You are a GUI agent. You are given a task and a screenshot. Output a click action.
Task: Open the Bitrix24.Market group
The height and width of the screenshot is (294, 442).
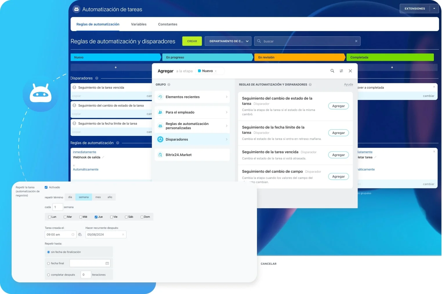click(178, 155)
